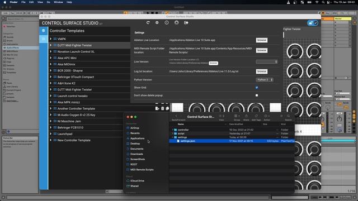Expand the NI Maschine Jam template
This screenshot has height=201, width=358.
(51, 121)
